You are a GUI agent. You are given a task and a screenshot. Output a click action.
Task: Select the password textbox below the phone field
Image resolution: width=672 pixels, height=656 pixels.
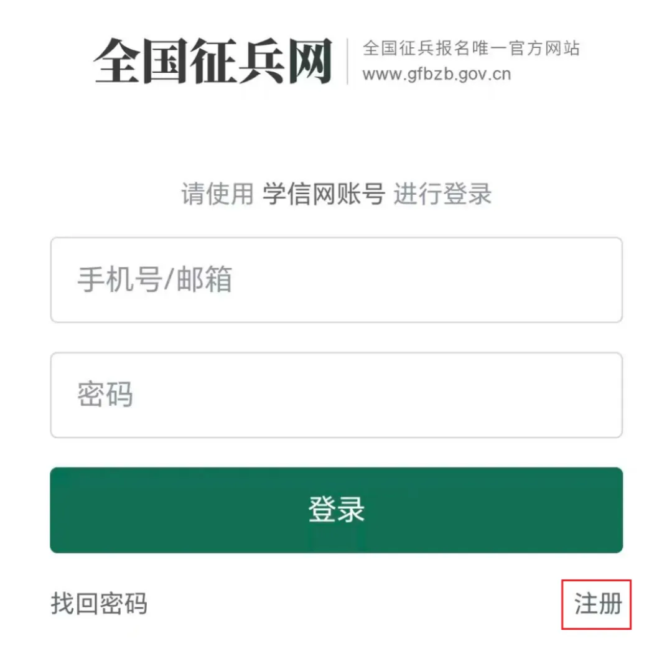pos(337,395)
